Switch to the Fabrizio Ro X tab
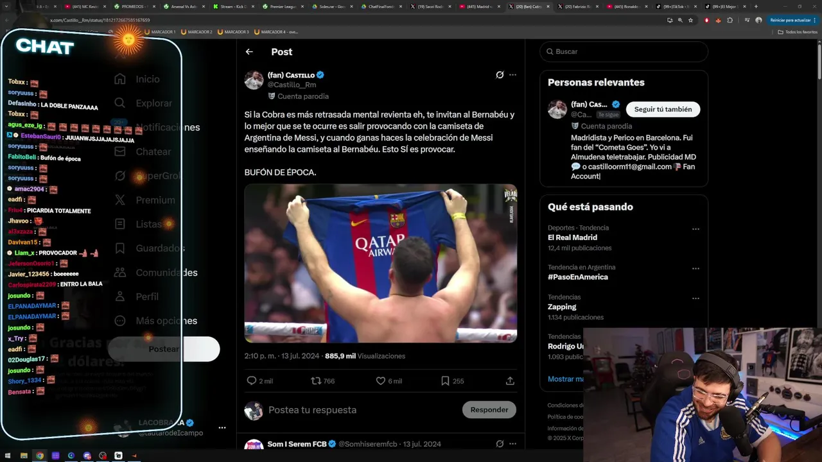The width and height of the screenshot is (822, 462). click(x=578, y=6)
